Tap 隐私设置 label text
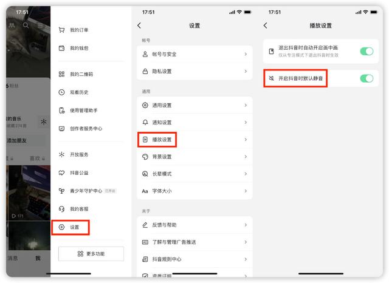389x283 pixels. pyautogui.click(x=162, y=72)
